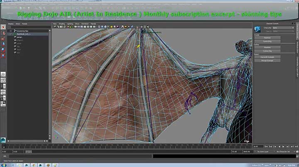Open the Character dropdown in HumanIK panel
The height and width of the screenshot is (167, 299).
click(x=283, y=28)
